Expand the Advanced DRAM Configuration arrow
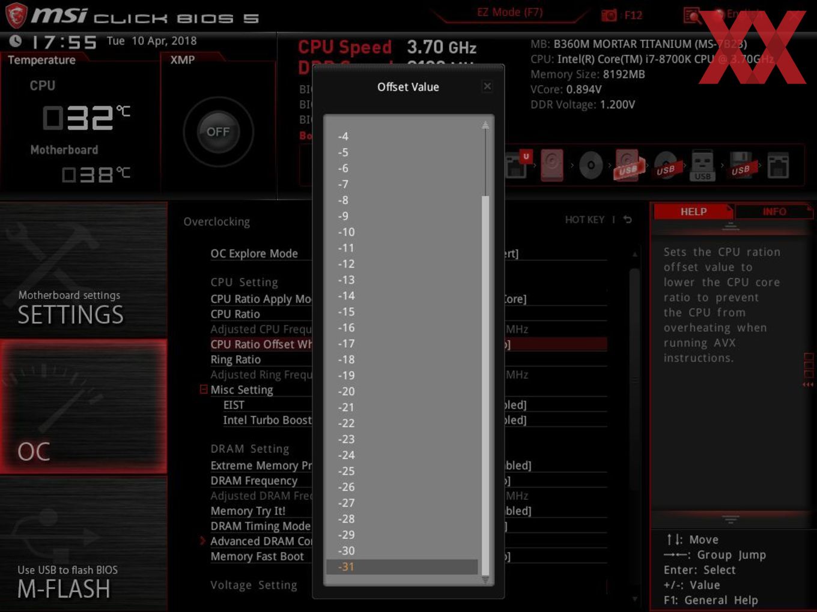 pos(203,541)
